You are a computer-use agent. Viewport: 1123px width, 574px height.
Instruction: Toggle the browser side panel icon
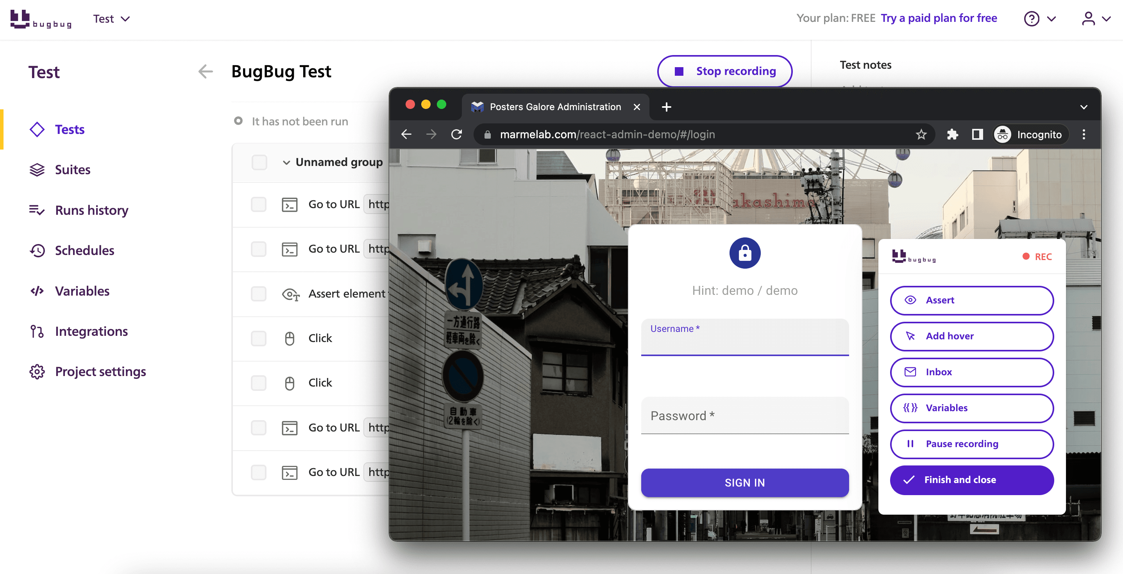[977, 135]
